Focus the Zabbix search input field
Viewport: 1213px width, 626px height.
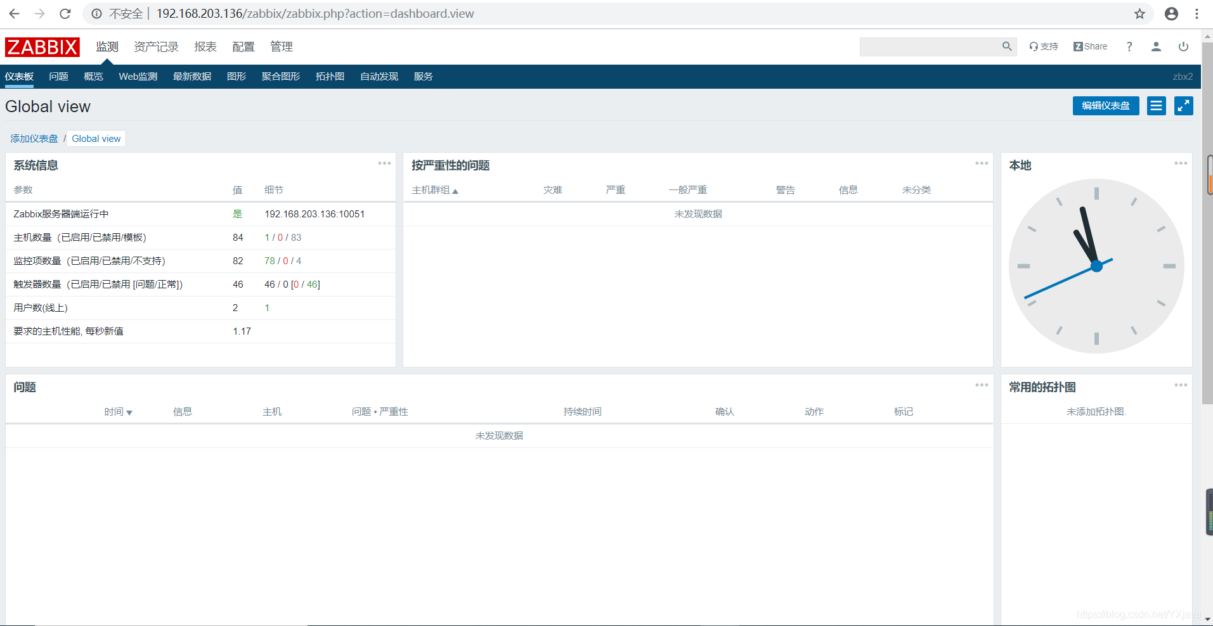click(930, 46)
